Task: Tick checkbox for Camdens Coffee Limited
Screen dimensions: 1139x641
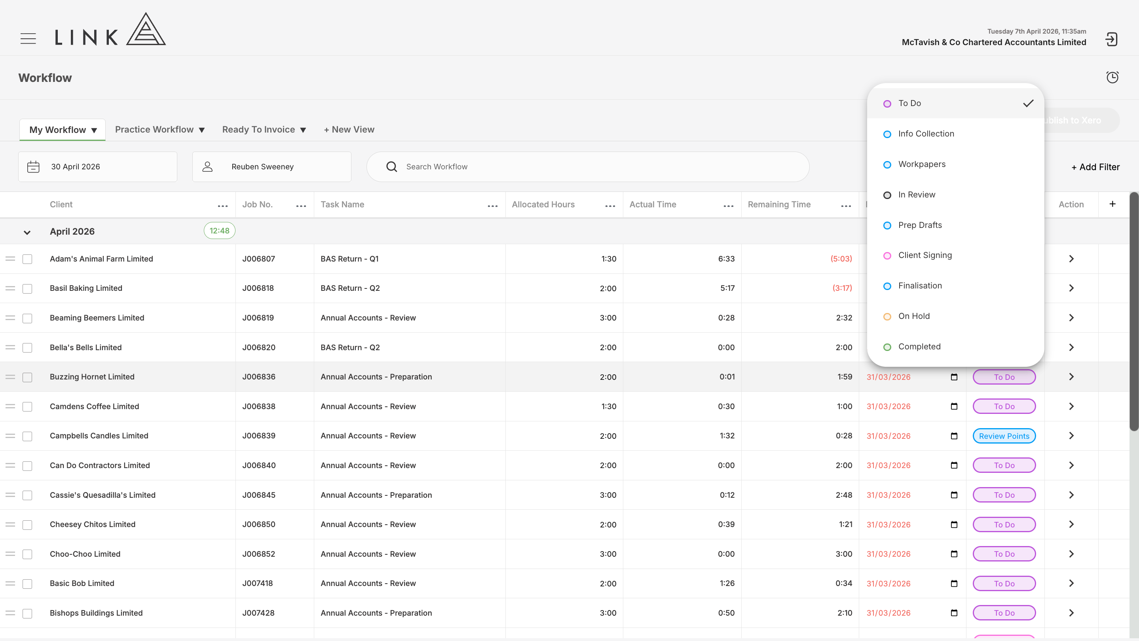Action: [x=27, y=407]
